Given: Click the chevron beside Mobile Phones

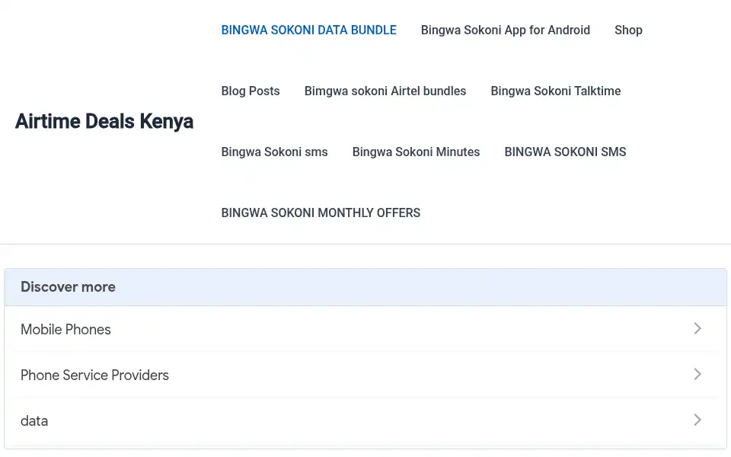Looking at the screenshot, I should [697, 329].
